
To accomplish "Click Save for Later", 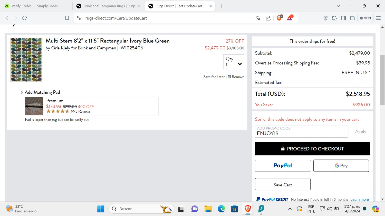I will coord(214,77).
